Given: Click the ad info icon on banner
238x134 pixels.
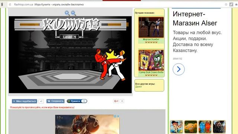Looking at the screenshot, I should click(x=115, y=116).
